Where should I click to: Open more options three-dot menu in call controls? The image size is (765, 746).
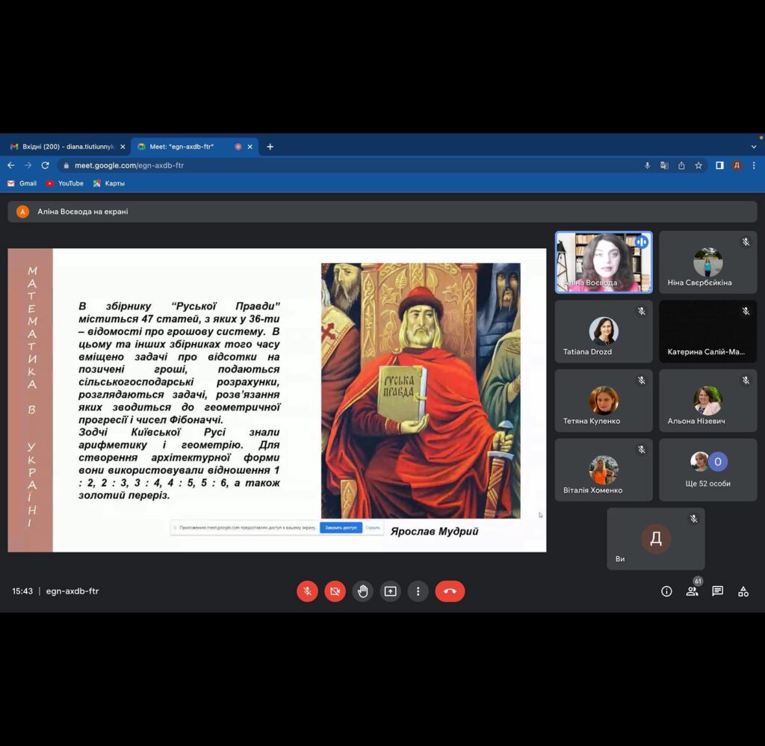418,591
